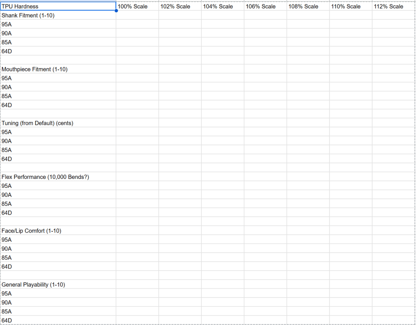
Task: Click the 64D row label under General Playability
Action: (58, 321)
